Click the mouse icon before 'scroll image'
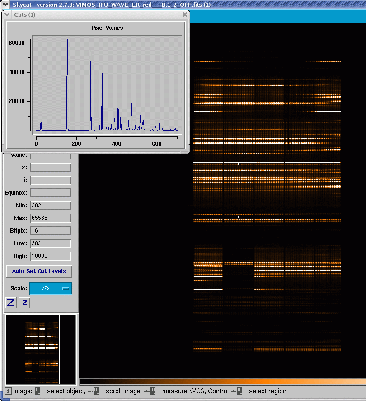 click(x=96, y=391)
